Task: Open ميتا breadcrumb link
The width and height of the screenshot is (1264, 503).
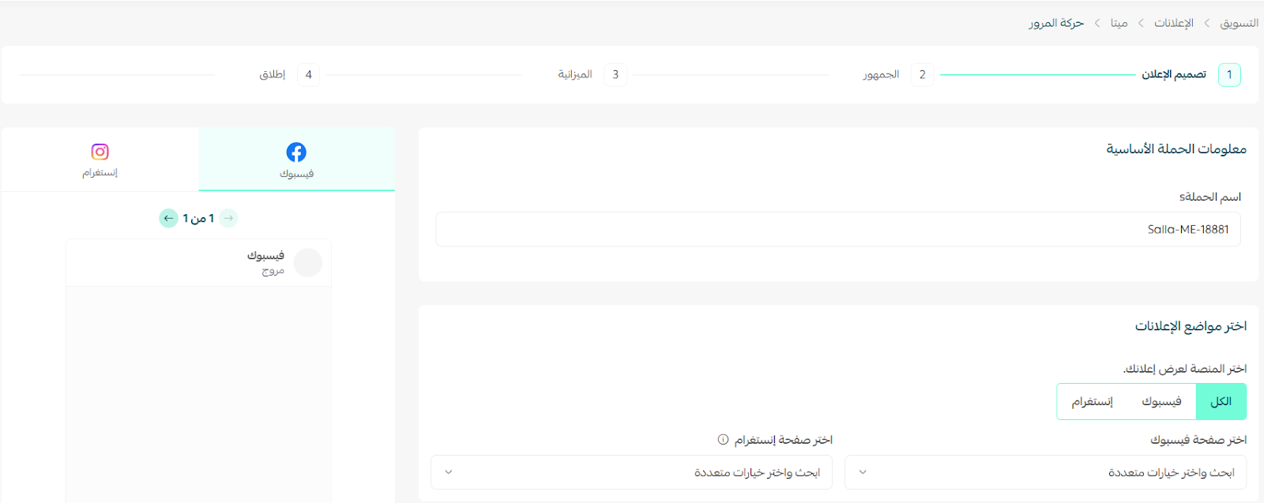Action: tap(1119, 24)
